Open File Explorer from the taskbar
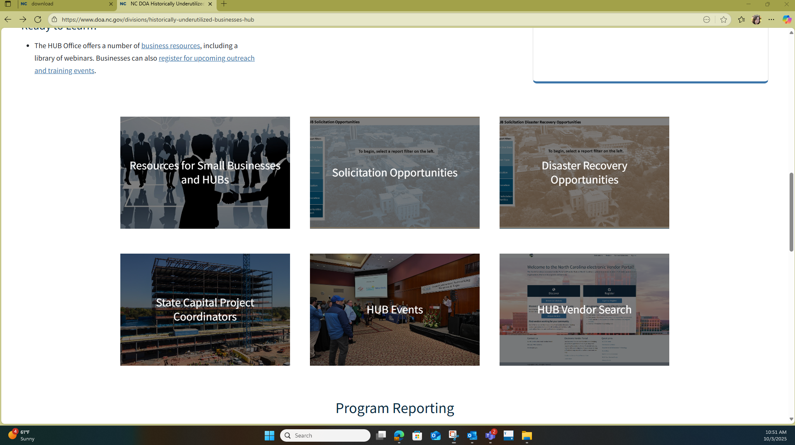The height and width of the screenshot is (445, 795). 527,435
